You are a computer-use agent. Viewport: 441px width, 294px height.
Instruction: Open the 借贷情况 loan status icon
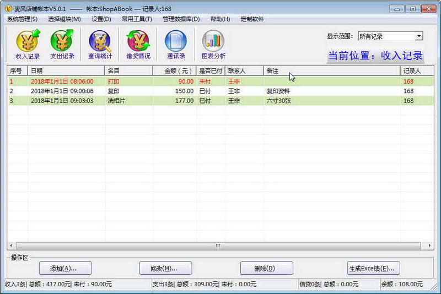138,45
